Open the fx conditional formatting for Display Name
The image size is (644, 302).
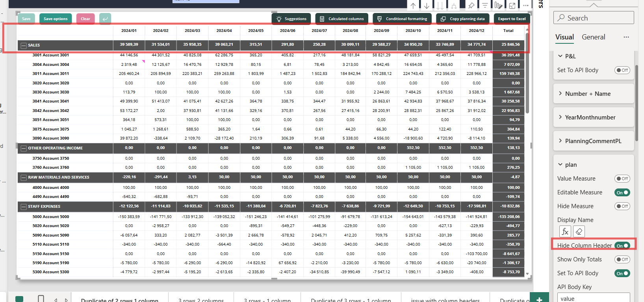[565, 231]
